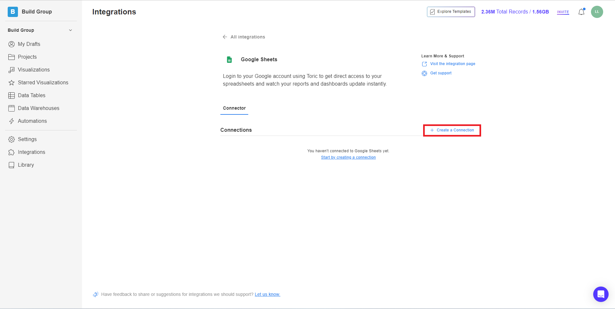Click the Build Group header title
This screenshot has width=615, height=309.
[37, 12]
